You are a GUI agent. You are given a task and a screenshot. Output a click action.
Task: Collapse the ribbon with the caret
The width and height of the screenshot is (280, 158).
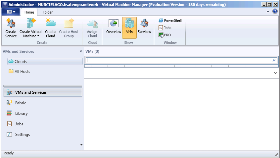pos(268,12)
